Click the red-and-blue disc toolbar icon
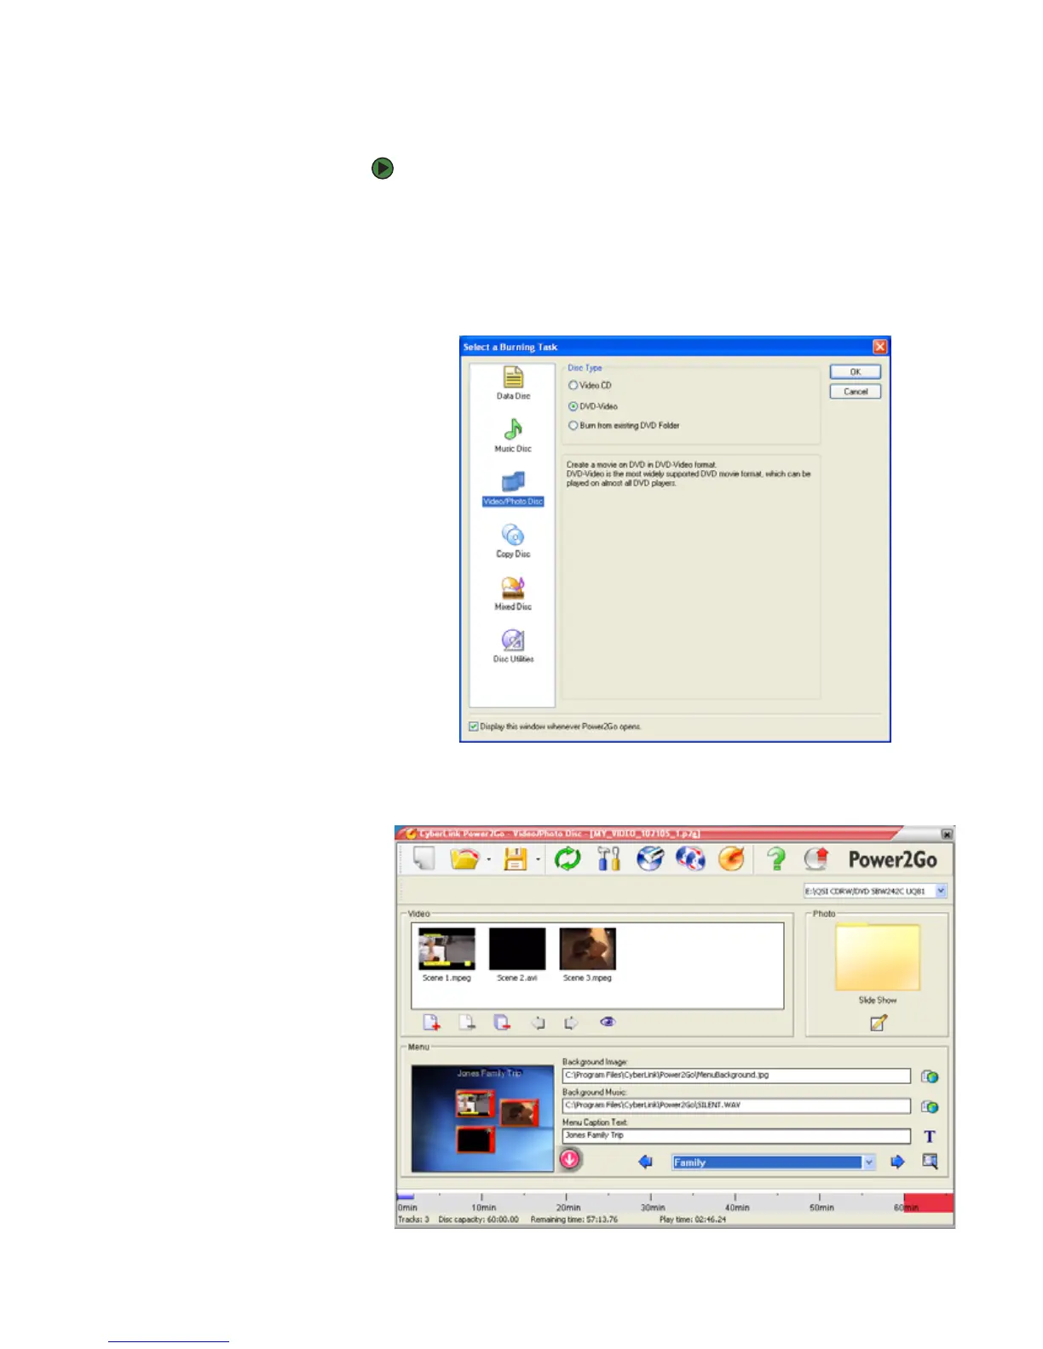The image size is (1043, 1349). pyautogui.click(x=690, y=858)
